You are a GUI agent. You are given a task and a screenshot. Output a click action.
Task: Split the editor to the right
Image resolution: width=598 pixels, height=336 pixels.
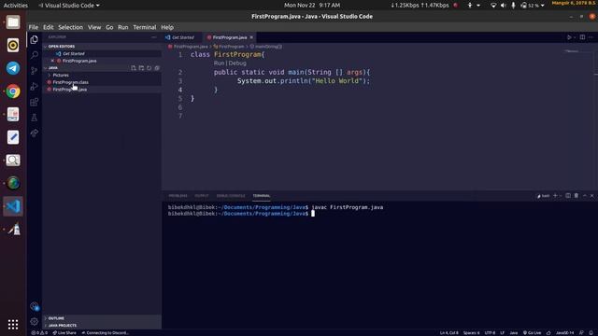pos(582,37)
